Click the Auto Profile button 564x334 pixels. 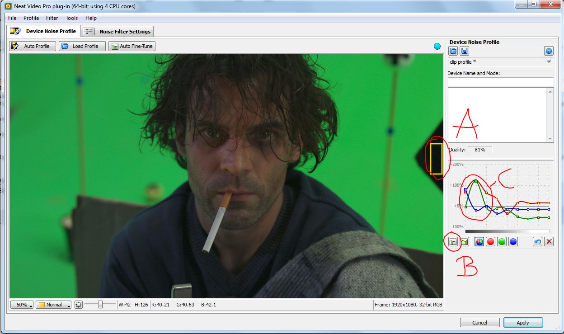(33, 46)
